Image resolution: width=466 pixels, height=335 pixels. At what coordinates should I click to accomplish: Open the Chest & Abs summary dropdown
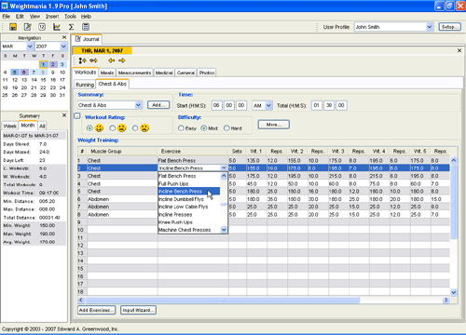(x=138, y=105)
